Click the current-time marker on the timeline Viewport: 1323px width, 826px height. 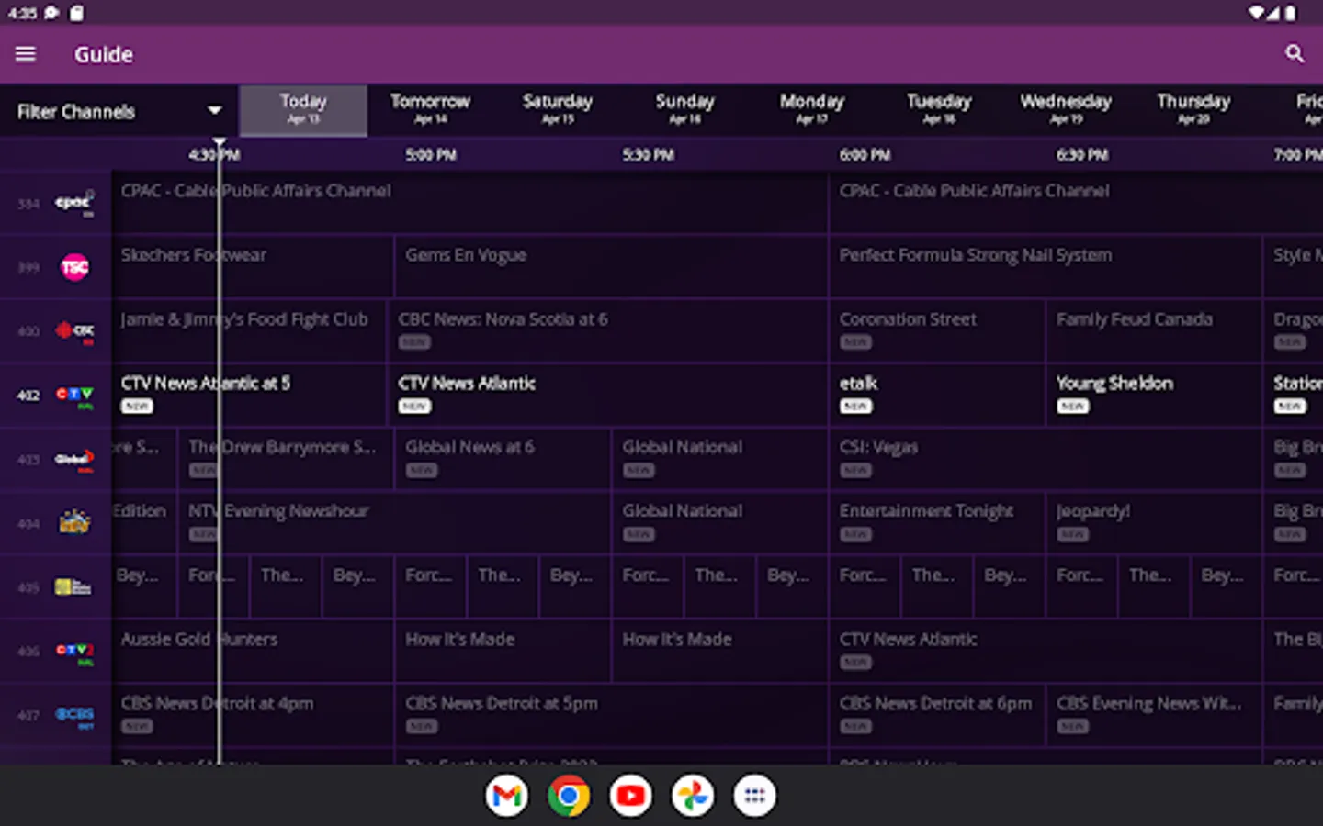pyautogui.click(x=219, y=143)
